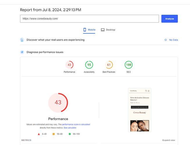Image resolution: width=190 pixels, height=145 pixels.
Task: Click the Expand view toggle
Action: point(169,140)
